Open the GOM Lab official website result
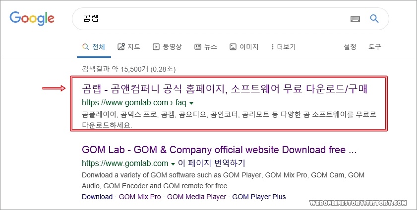Image resolution: width=417 pixels, height=210 pixels. click(219, 150)
